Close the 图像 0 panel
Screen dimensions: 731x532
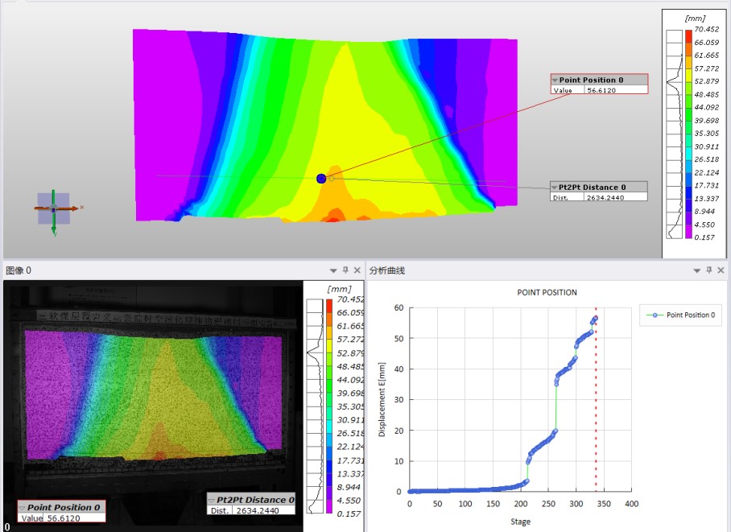pyautogui.click(x=357, y=270)
